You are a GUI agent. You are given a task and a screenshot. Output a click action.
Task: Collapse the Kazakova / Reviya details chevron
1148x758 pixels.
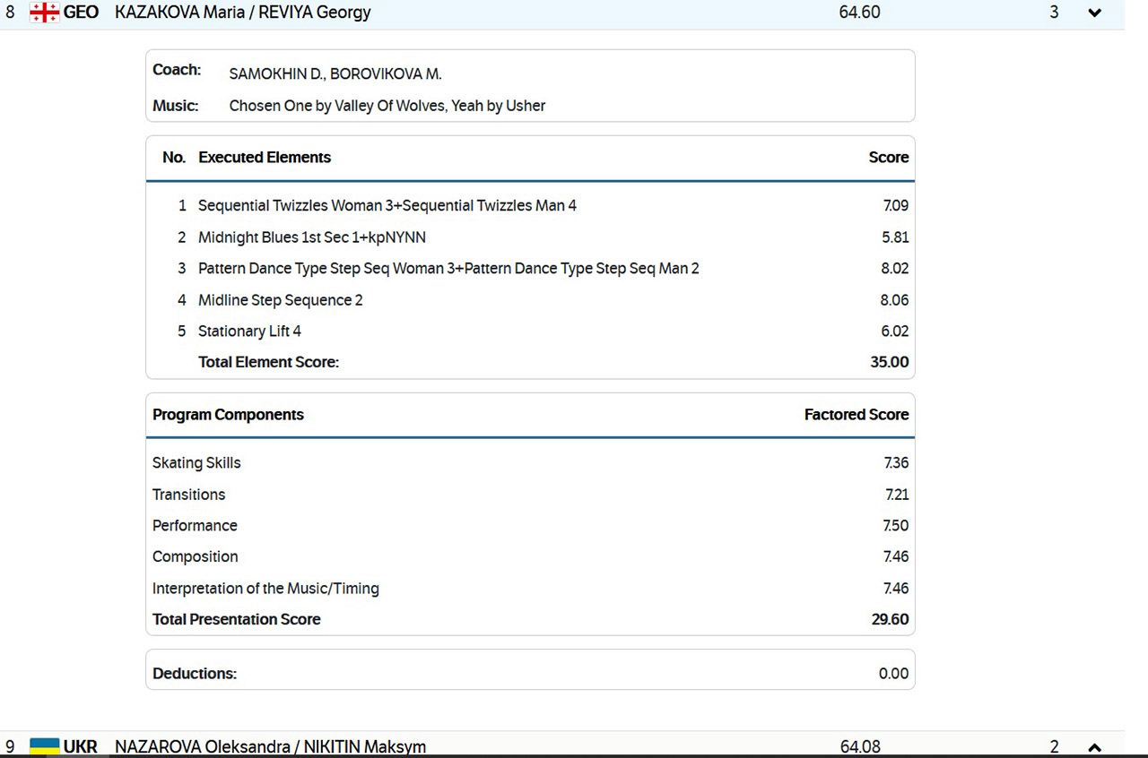(x=1094, y=13)
